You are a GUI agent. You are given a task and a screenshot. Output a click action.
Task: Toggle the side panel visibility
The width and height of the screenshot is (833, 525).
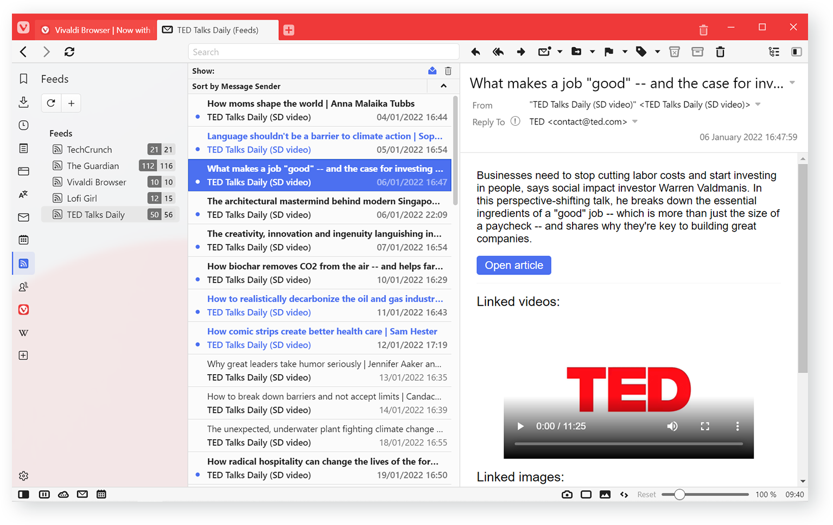(x=23, y=495)
